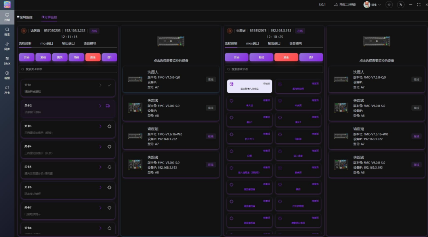Viewport: 428px width, 237px height.
Task: Click the language translate icon in title bar
Action: click(401, 5)
